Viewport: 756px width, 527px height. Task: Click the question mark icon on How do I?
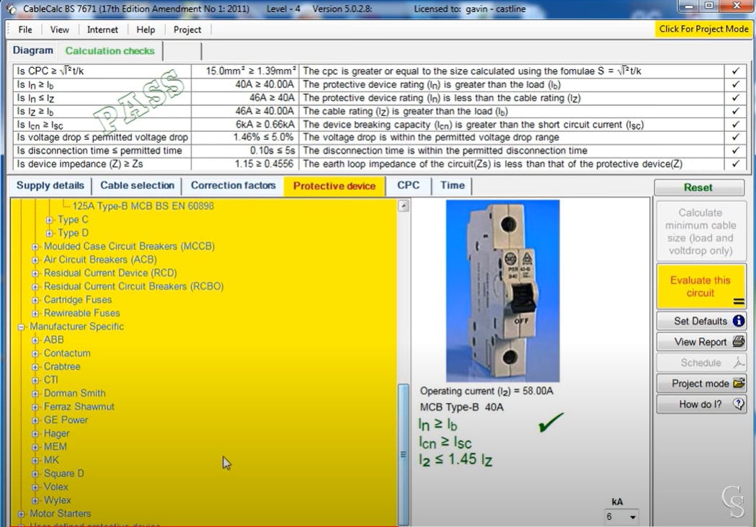point(738,404)
